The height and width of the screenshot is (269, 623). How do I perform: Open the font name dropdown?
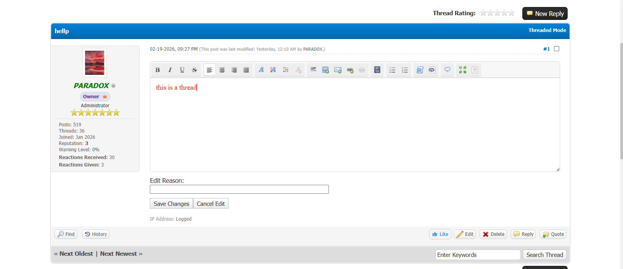261,70
